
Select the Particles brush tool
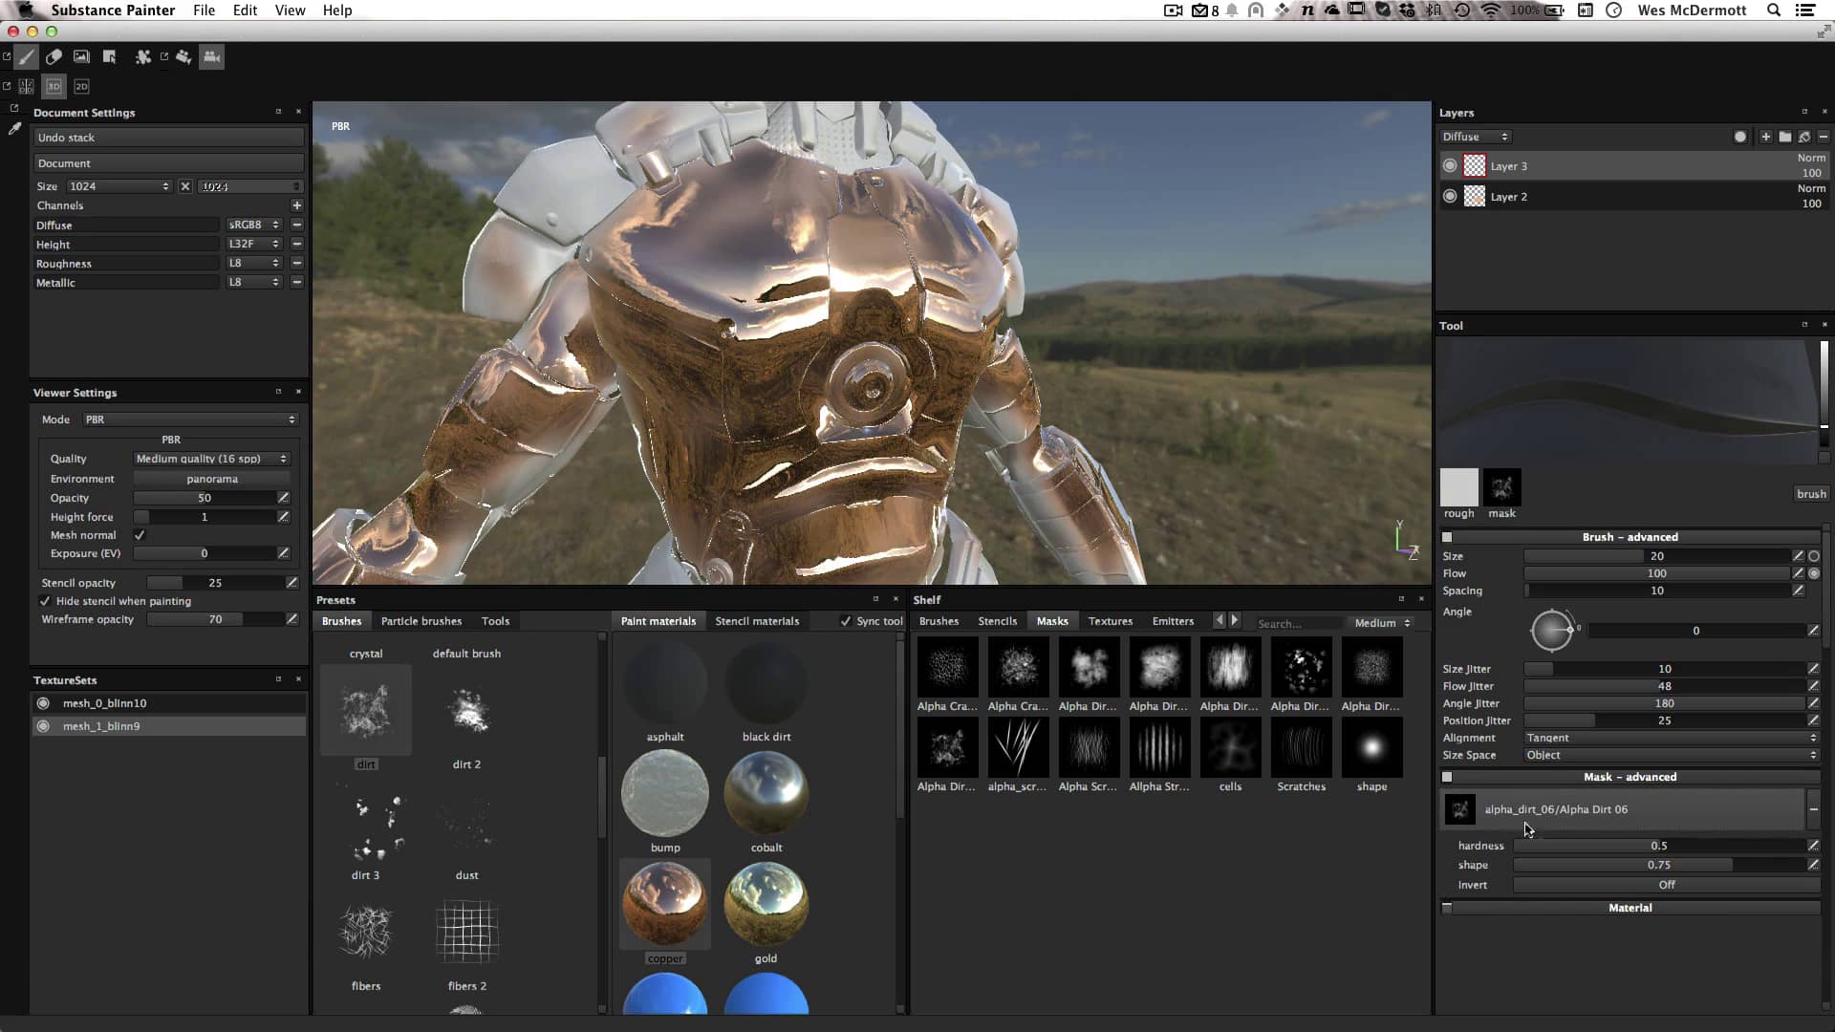click(x=144, y=57)
